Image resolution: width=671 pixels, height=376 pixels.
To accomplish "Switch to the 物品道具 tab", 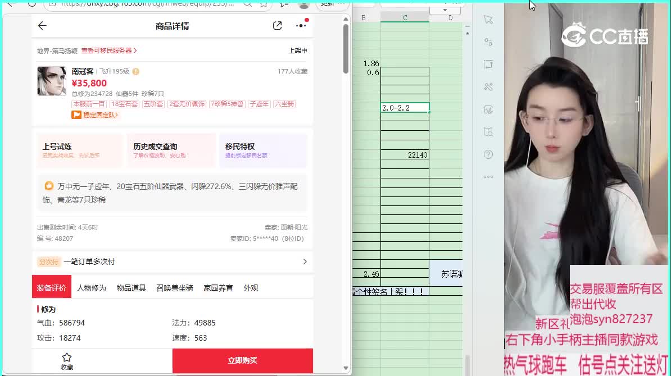I will 131,288.
